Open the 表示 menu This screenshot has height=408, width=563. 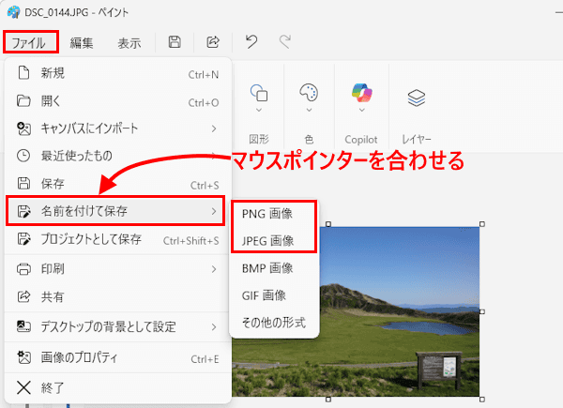pos(129,43)
